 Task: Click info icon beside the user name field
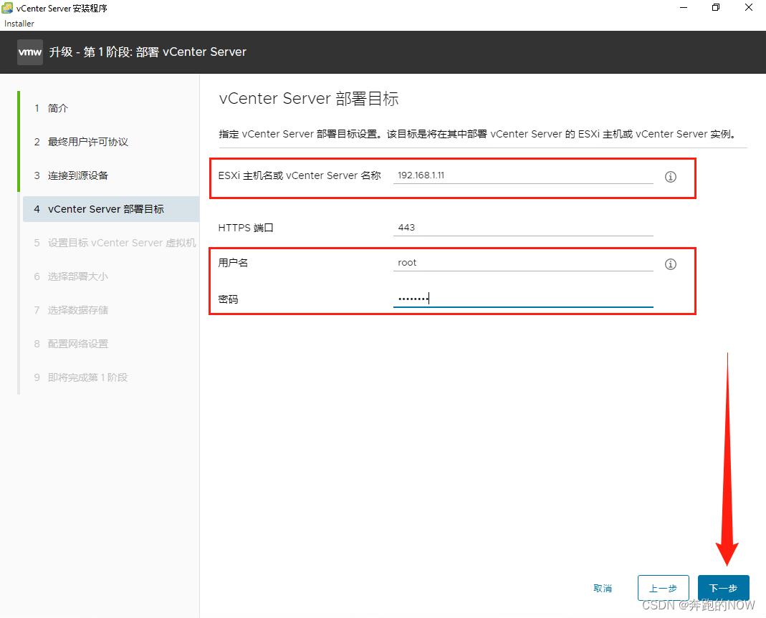[670, 264]
